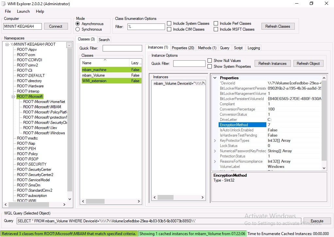Screen dimensions: 334x237
Task: Select the Instances (1) tab
Action: 158,47
